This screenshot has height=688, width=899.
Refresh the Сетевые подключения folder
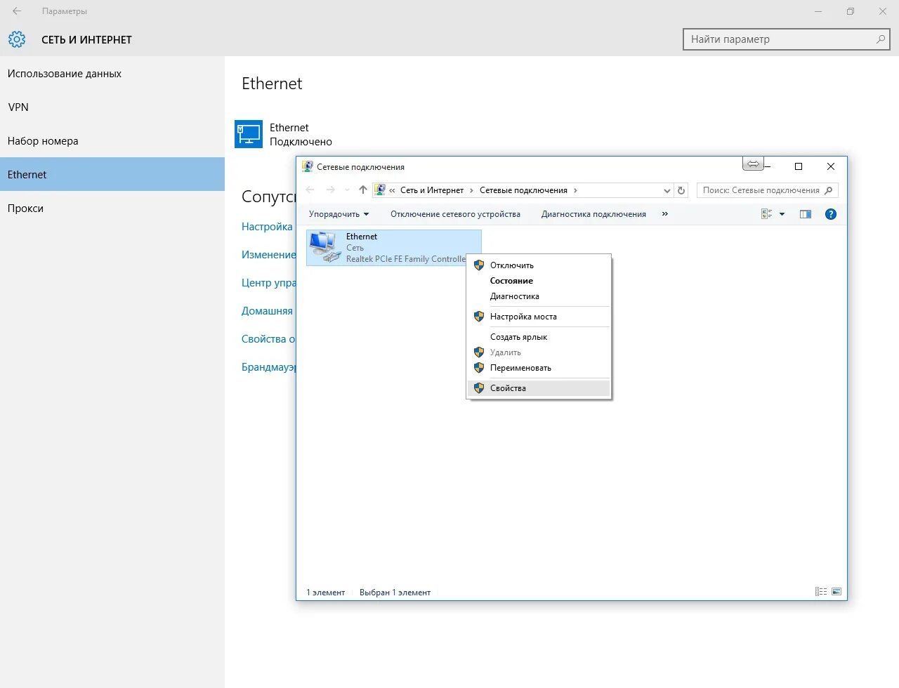tap(681, 190)
